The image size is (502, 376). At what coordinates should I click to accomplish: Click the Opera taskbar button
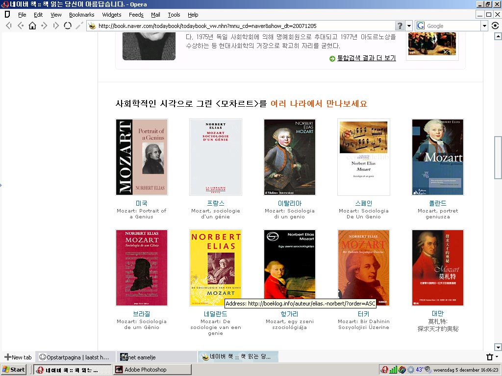tap(73, 370)
